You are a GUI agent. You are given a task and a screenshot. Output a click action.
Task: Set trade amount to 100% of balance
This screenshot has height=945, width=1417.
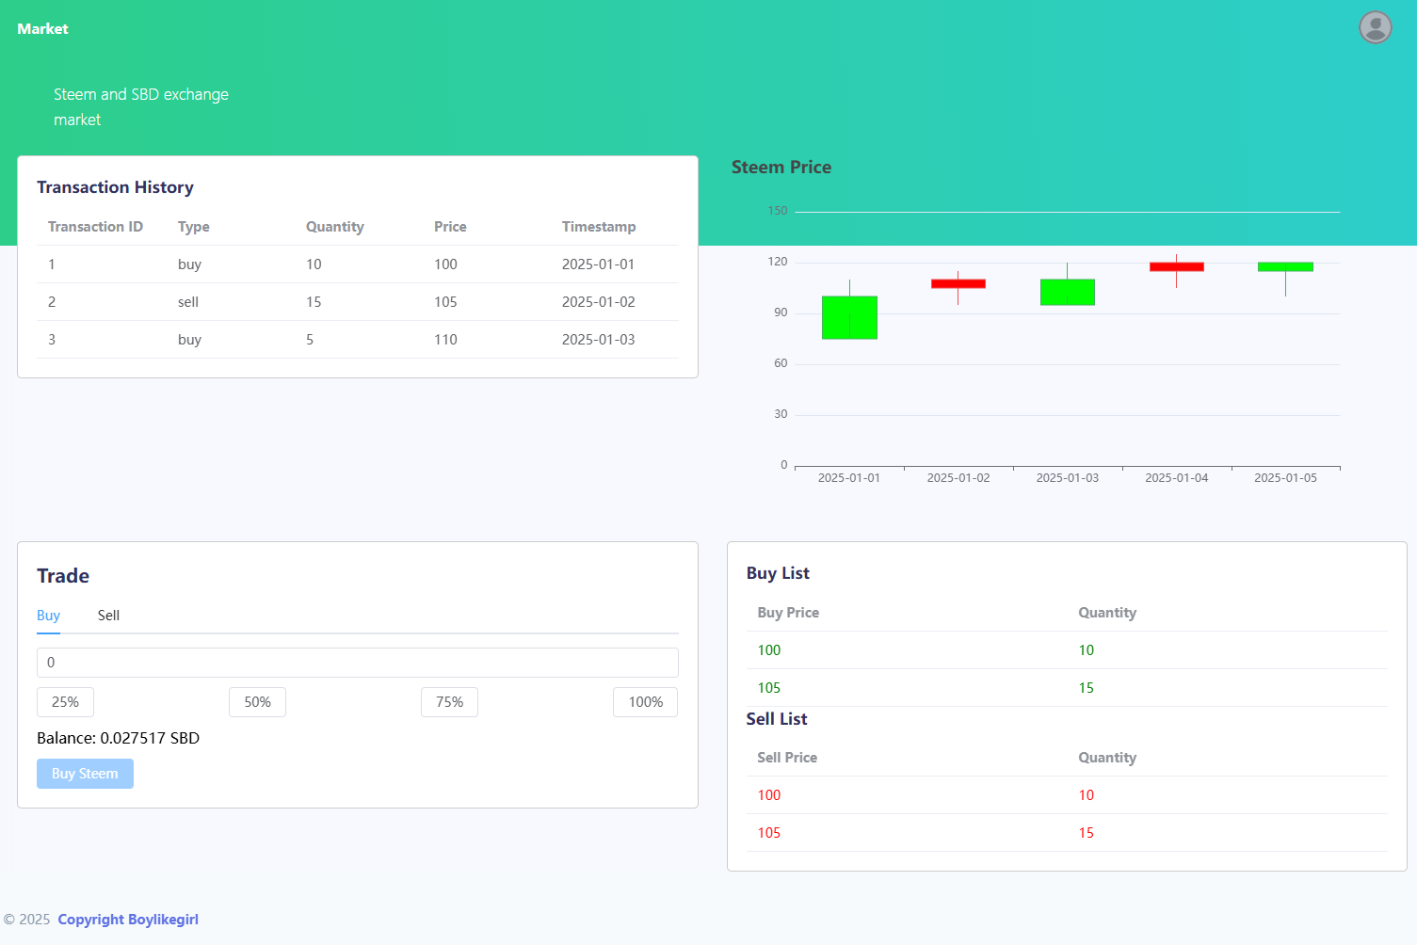click(x=645, y=702)
